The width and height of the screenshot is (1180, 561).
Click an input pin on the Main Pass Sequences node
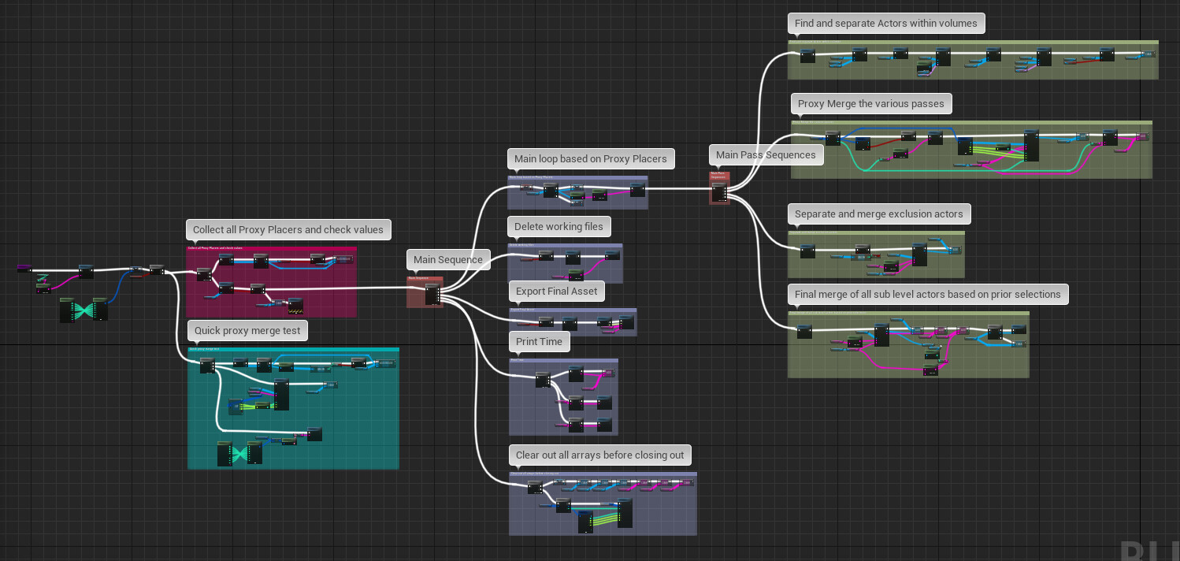tap(714, 188)
